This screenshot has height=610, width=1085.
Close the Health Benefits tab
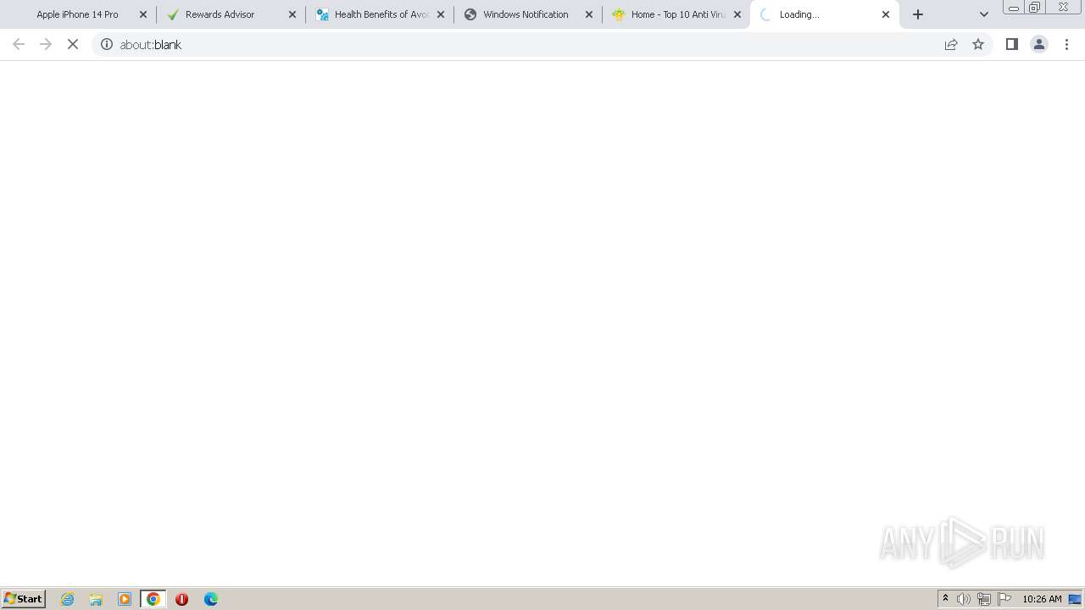coord(441,14)
